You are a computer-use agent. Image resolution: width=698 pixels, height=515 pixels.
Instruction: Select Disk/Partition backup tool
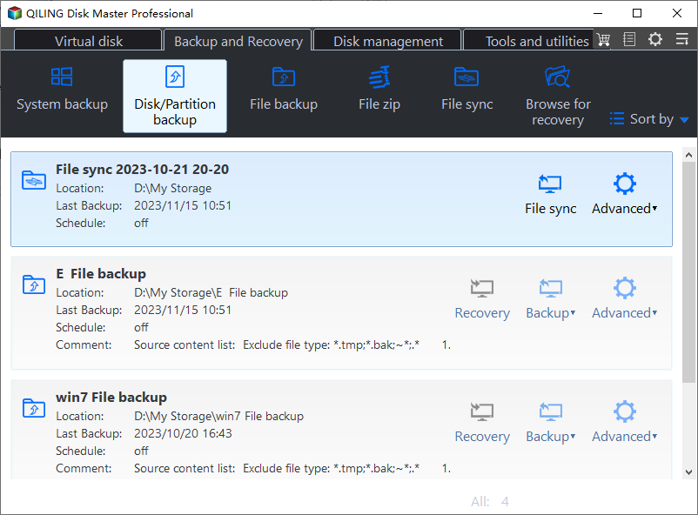click(175, 96)
